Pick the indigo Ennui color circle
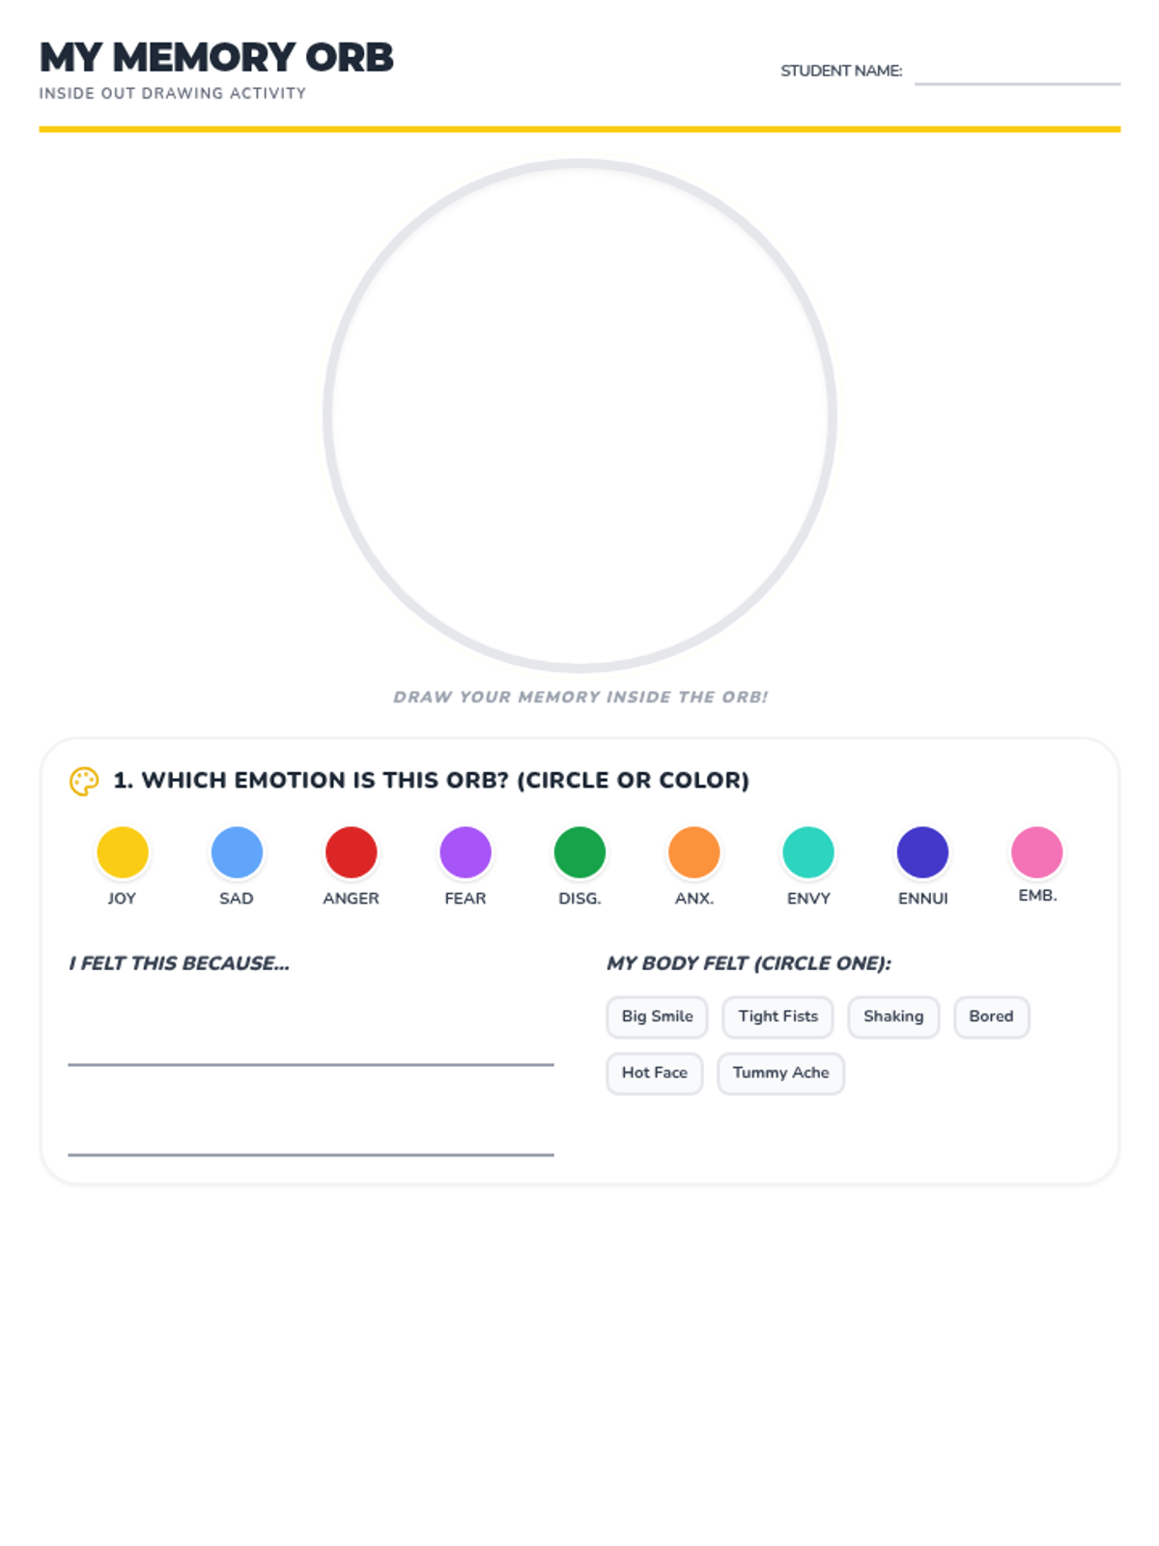The width and height of the screenshot is (1159, 1546). (x=922, y=852)
